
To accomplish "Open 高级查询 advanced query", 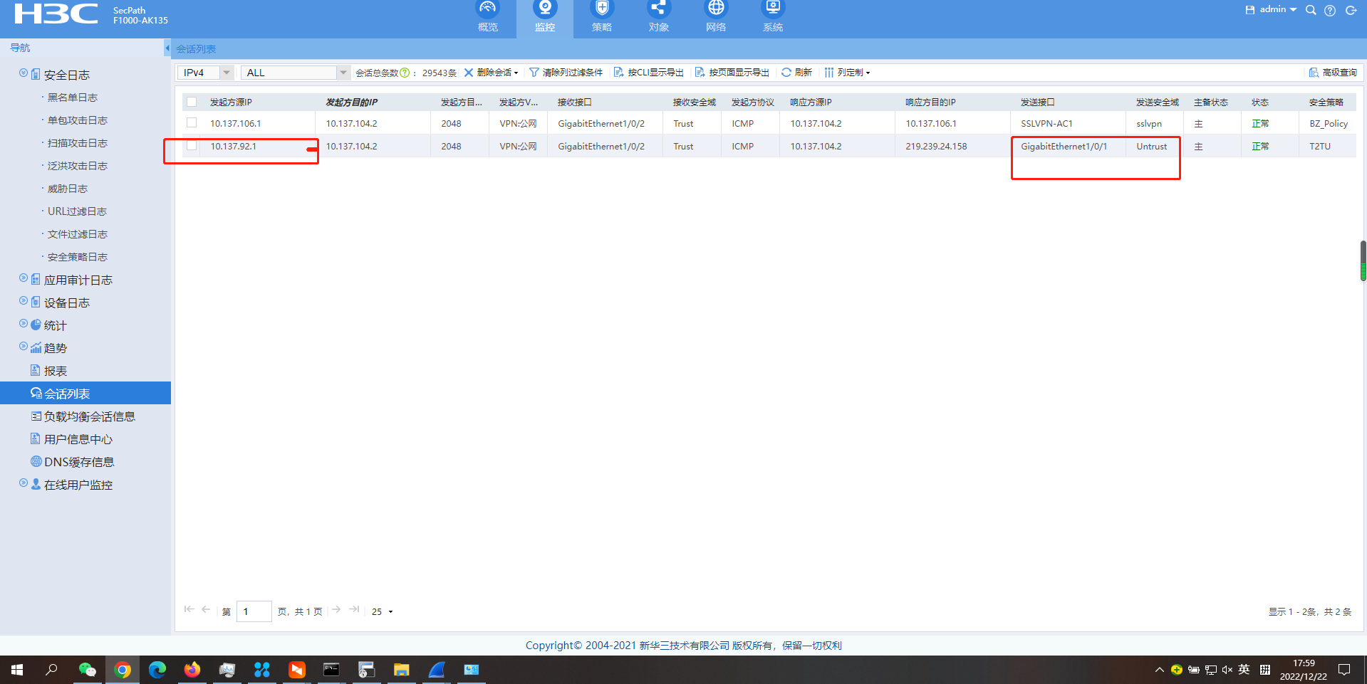I will [1333, 73].
